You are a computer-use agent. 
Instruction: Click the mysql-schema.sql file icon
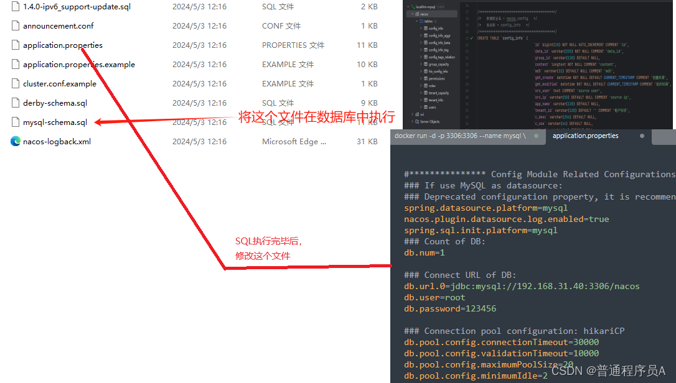[x=16, y=122]
